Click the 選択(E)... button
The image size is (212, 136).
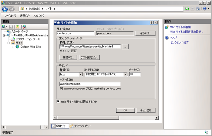pyautogui.click(x=145, y=33)
